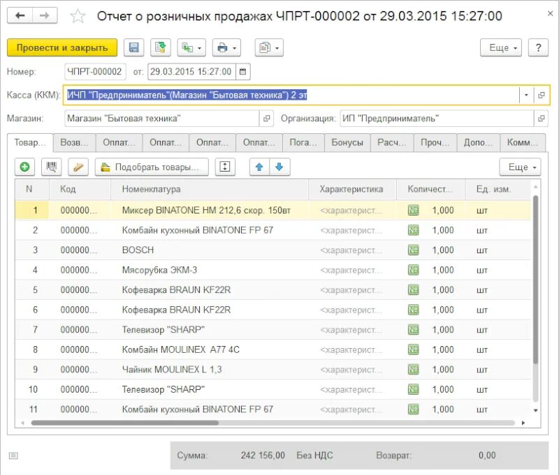Click the split-row icon button
The image size is (559, 475).
click(225, 167)
